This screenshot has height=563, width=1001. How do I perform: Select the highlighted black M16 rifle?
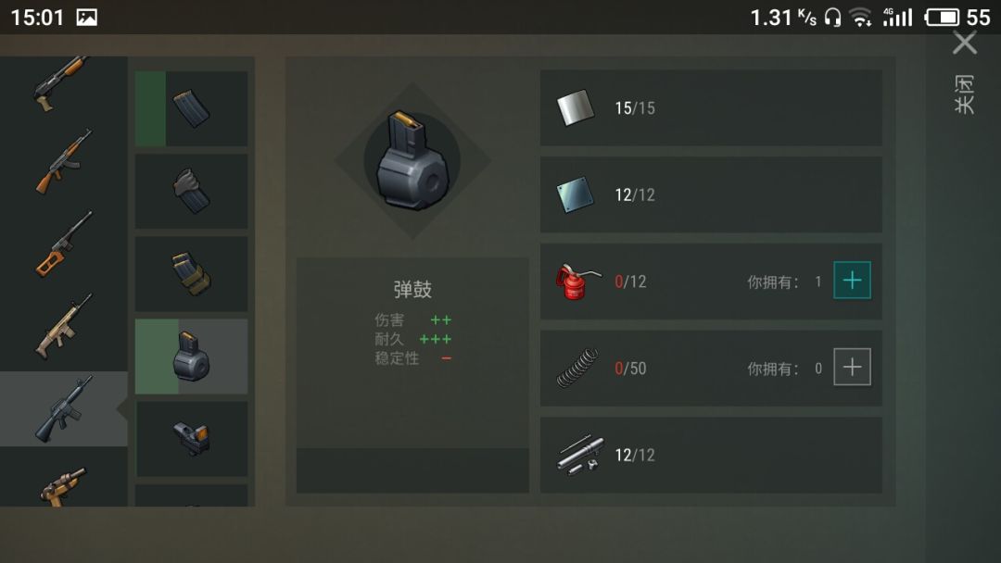click(x=63, y=408)
